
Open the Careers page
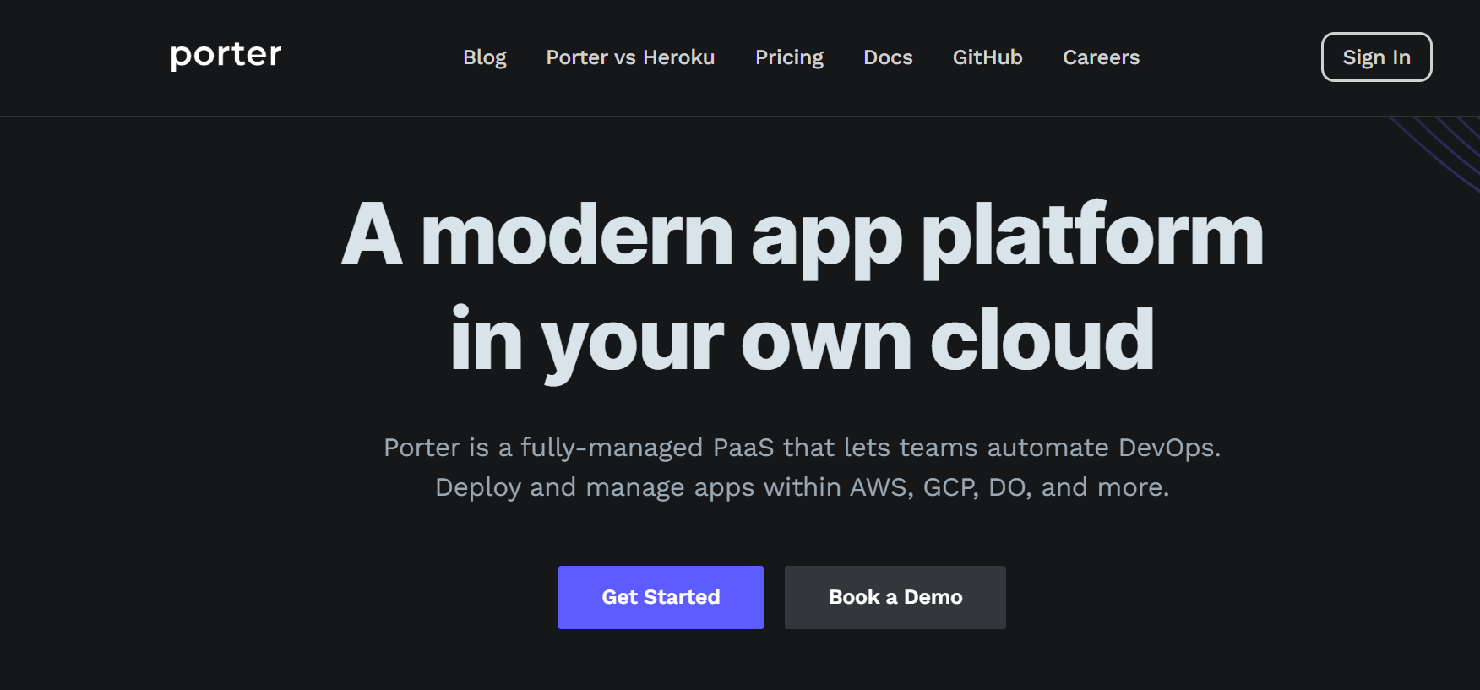1101,57
